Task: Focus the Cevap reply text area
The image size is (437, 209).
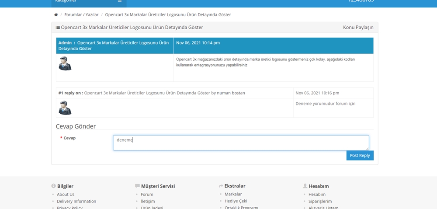Action: 241,143
